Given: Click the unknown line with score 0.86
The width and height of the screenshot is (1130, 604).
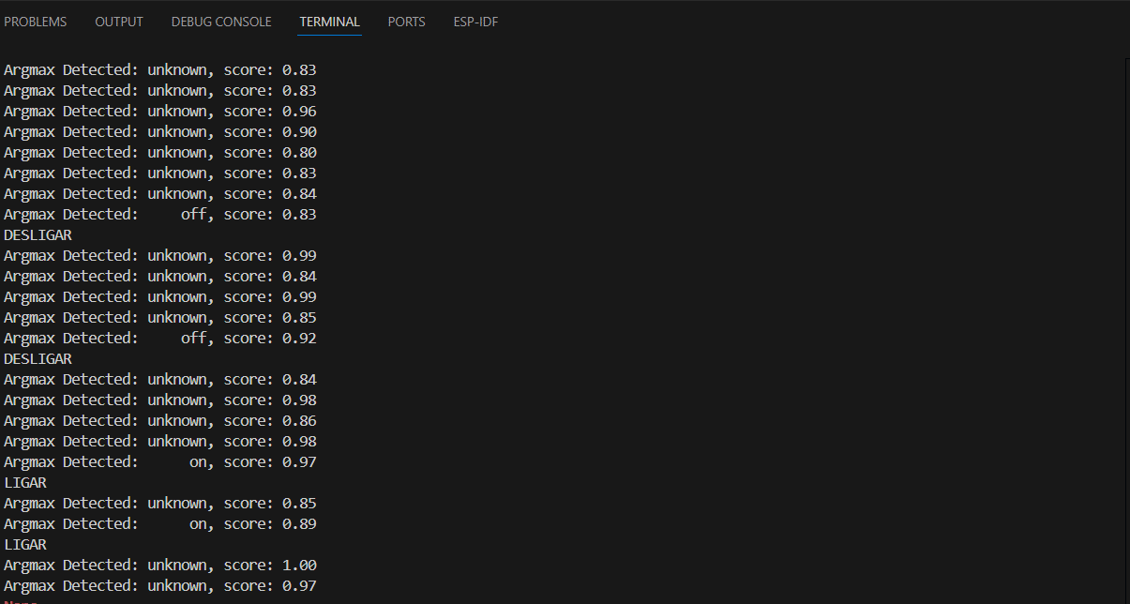Looking at the screenshot, I should [160, 421].
